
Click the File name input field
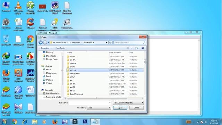coord(89,103)
